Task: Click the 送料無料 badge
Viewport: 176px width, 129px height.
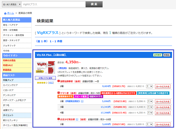Action: click(x=158, y=55)
